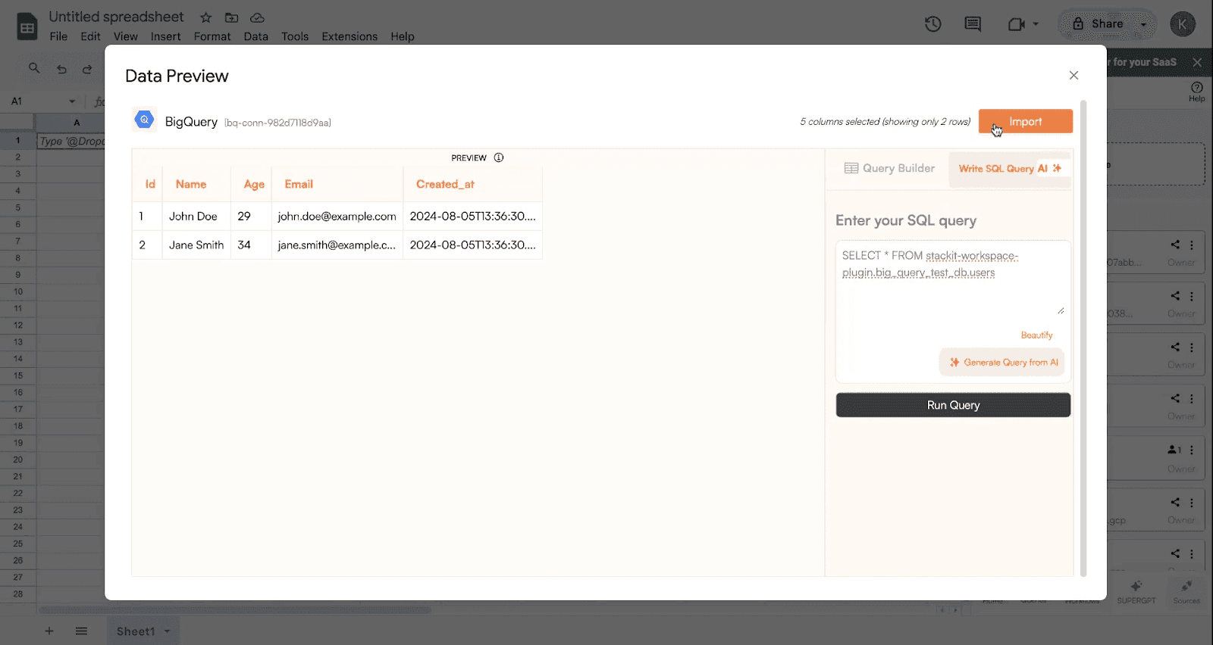Open the File menu
The image size is (1213, 645).
pyautogui.click(x=58, y=36)
